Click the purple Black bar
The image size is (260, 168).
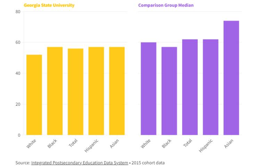pos(169,91)
